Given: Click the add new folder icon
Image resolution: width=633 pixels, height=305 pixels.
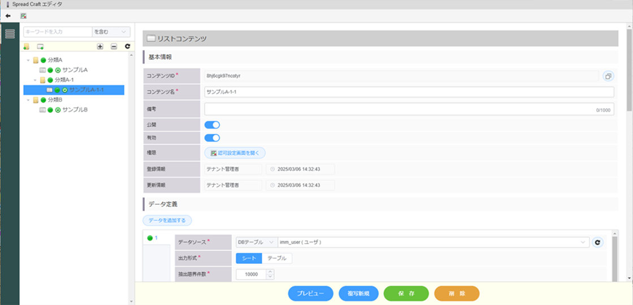Looking at the screenshot, I should pos(27,46).
